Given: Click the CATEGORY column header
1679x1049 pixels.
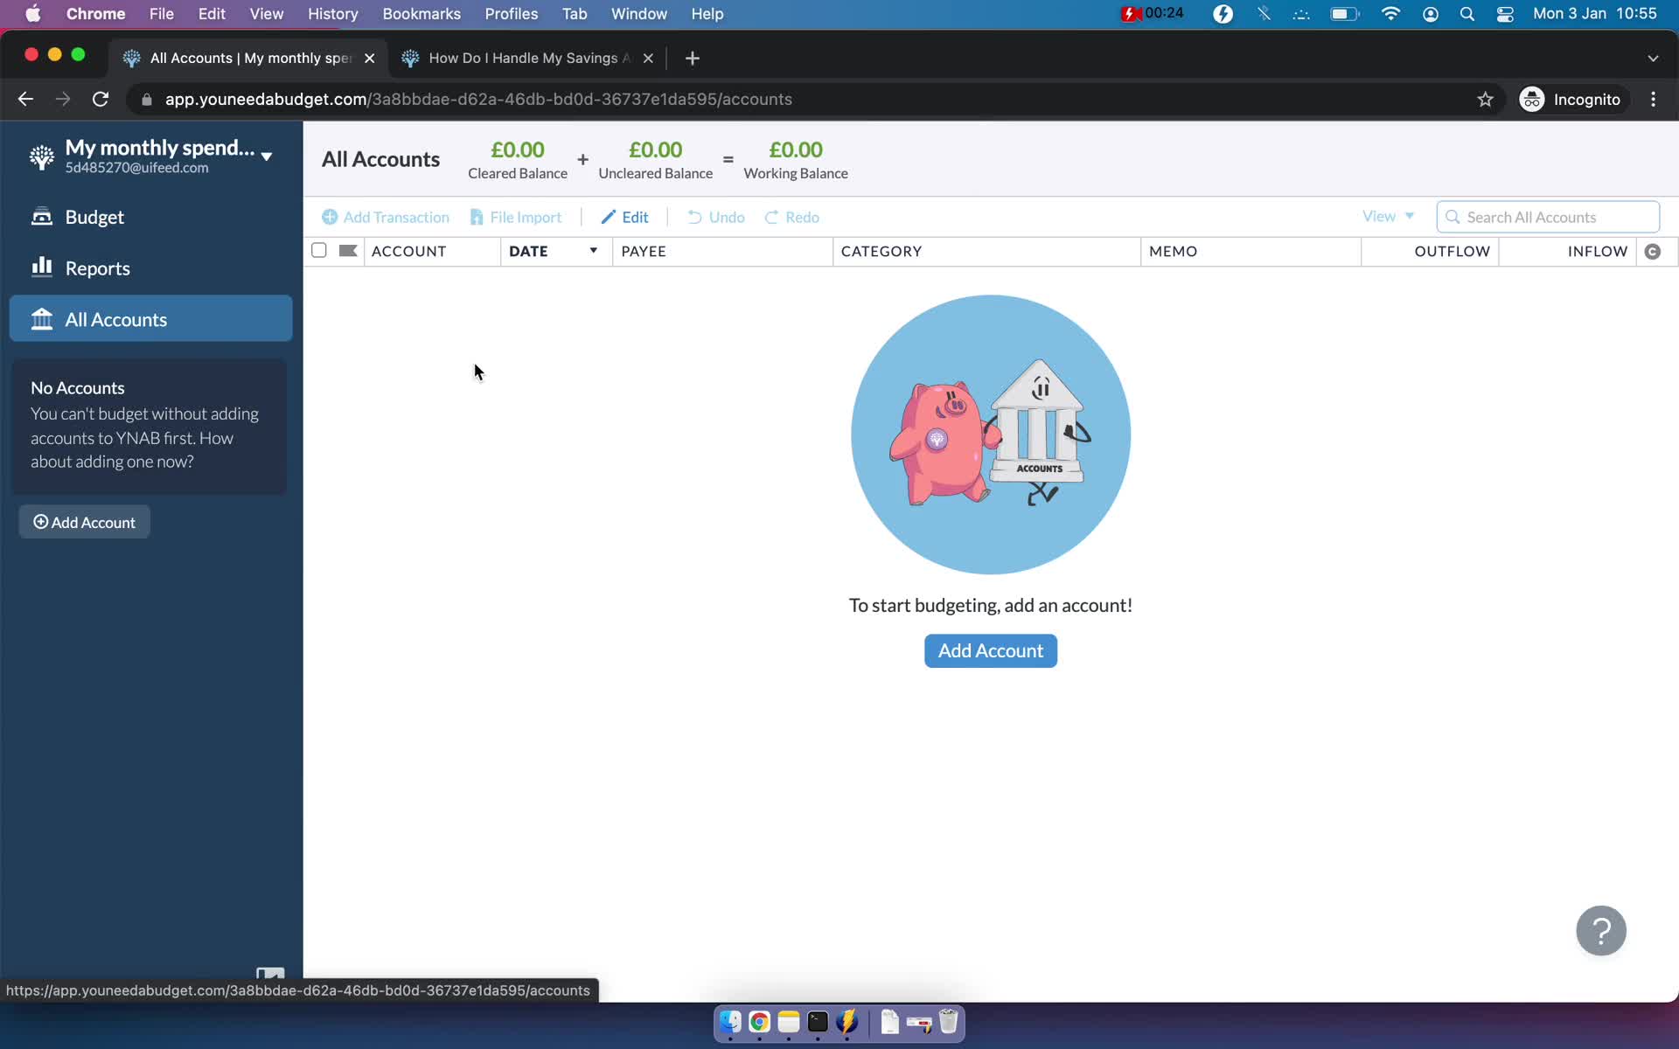Looking at the screenshot, I should pos(986,251).
